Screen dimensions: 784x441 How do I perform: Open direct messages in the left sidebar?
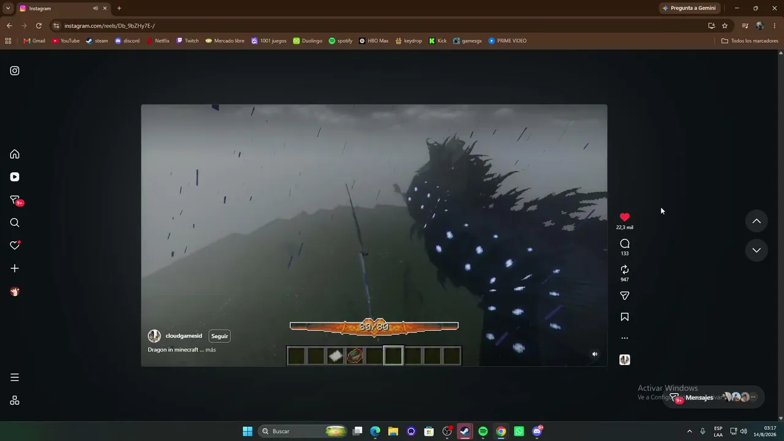(x=15, y=200)
